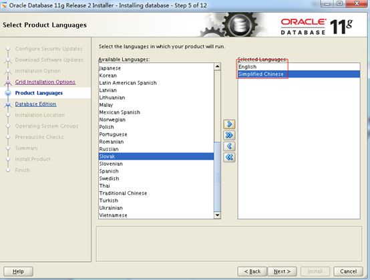The width and height of the screenshot is (370, 280).
Task: Select Product Languages in the step list
Action: tap(39, 93)
